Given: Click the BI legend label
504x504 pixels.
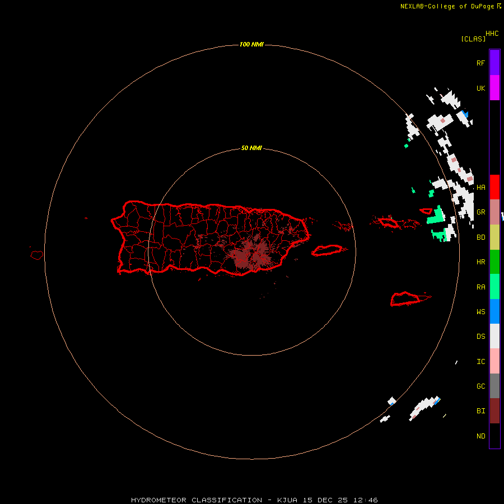Looking at the screenshot, I should pyautogui.click(x=480, y=411).
